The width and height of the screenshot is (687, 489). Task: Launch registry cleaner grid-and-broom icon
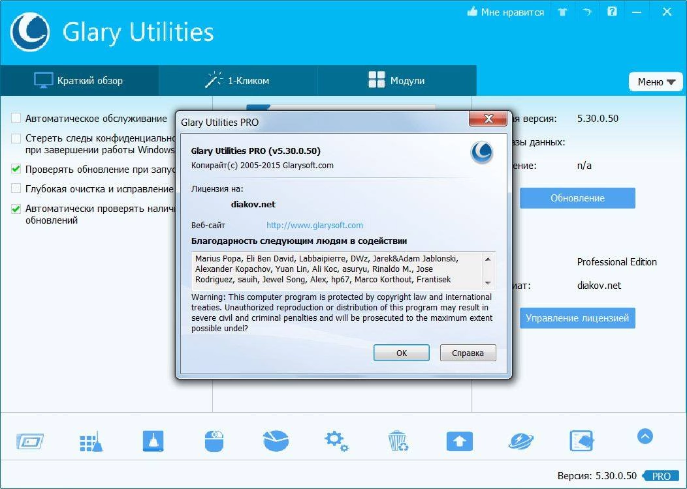point(91,441)
